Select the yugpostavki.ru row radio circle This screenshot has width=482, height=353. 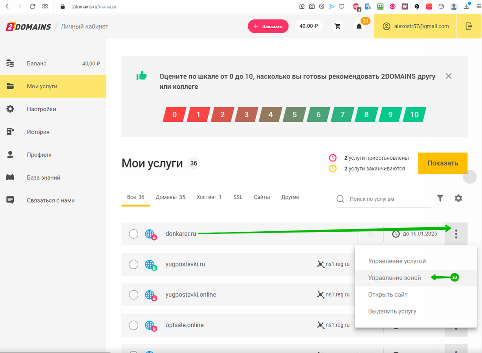point(133,264)
